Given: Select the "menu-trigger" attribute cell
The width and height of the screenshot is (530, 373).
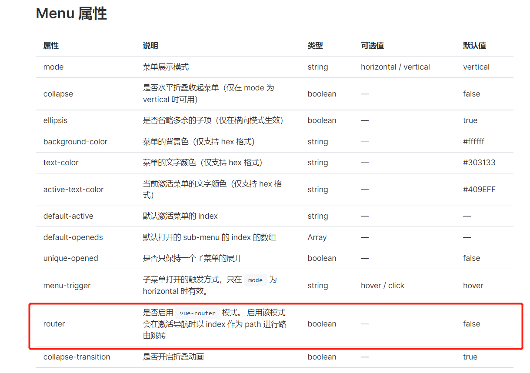Looking at the screenshot, I should (67, 286).
